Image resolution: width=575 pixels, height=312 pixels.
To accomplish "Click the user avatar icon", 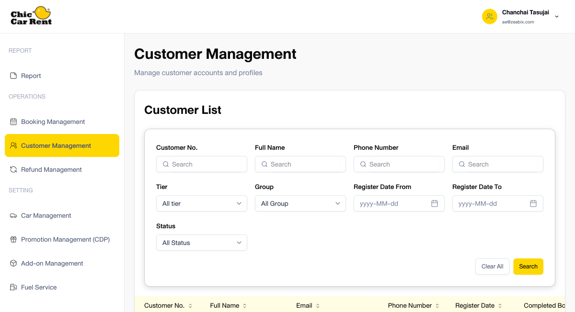I will point(490,17).
